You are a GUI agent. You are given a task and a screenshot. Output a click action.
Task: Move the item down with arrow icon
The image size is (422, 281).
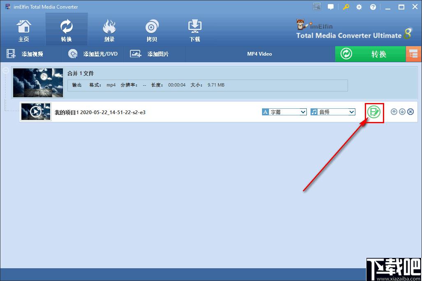click(402, 112)
